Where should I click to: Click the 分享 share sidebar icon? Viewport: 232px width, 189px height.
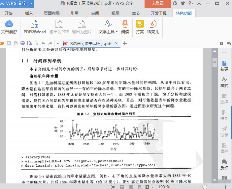click(x=224, y=131)
